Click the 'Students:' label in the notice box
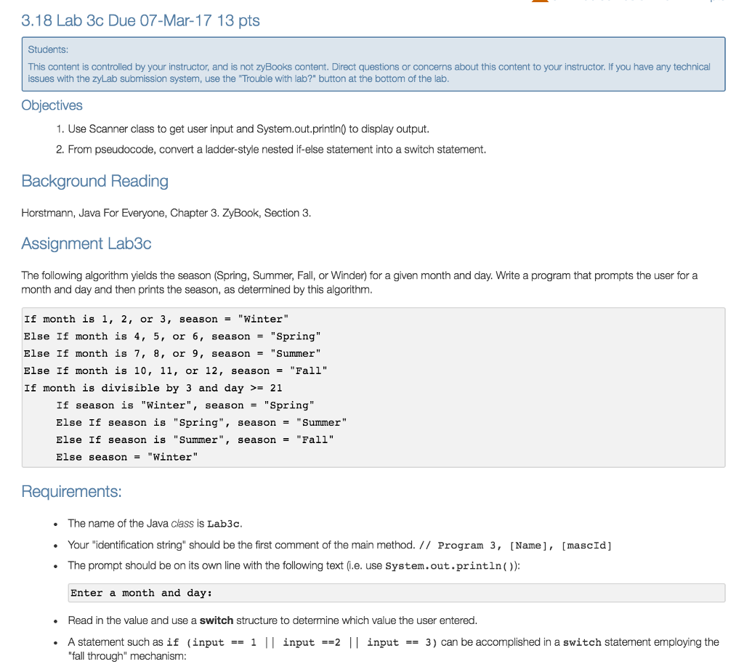Viewport: 744px width, 664px height. 48,50
